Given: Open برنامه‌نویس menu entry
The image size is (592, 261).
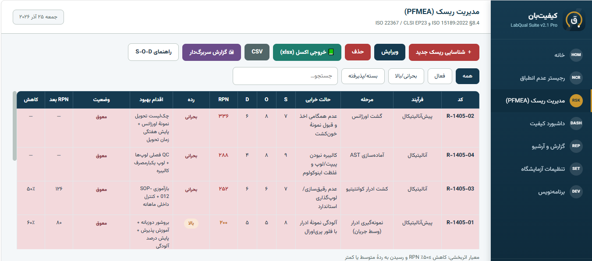Looking at the screenshot, I should 541,192.
